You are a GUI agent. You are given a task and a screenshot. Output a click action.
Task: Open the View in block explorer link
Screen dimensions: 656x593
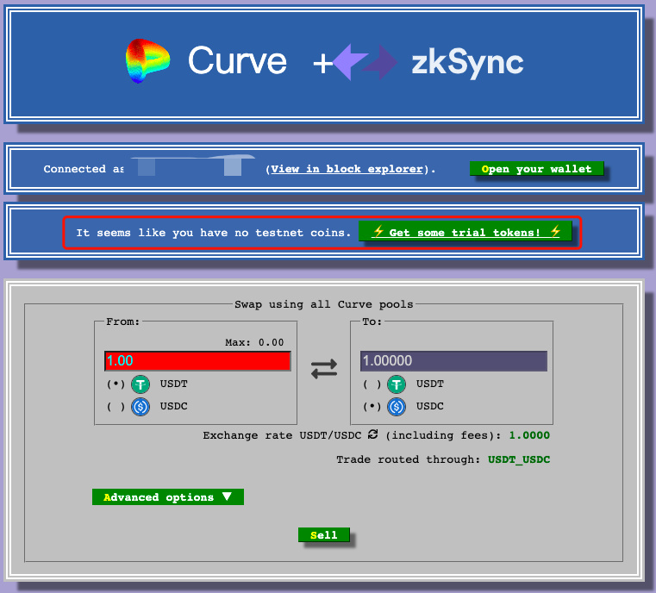pyautogui.click(x=347, y=169)
